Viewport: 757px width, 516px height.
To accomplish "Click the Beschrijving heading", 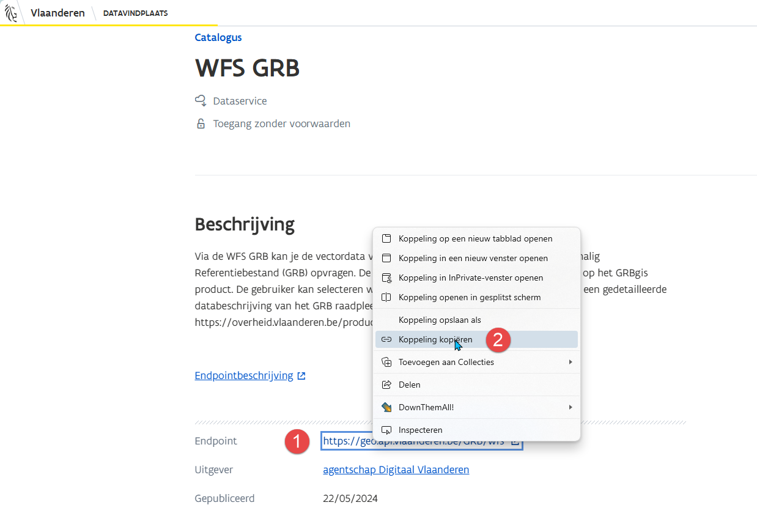I will pos(245,224).
